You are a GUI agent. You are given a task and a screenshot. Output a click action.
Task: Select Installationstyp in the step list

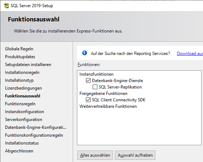(19, 80)
